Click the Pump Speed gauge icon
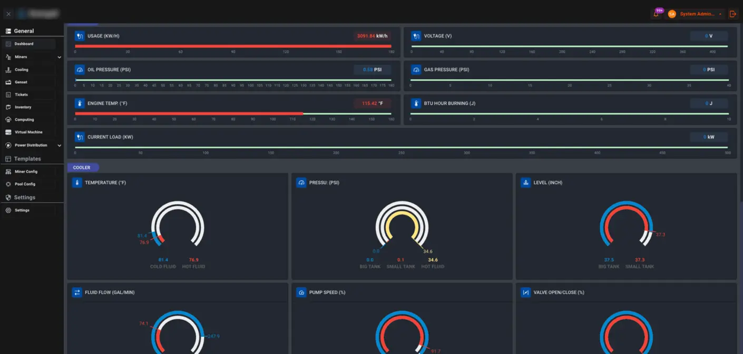743x354 pixels. tap(301, 292)
